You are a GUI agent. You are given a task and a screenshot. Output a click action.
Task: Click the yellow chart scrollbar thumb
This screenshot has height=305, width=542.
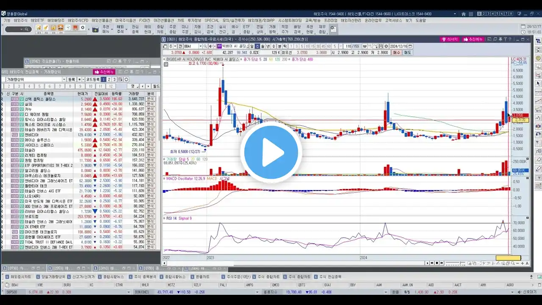(x=508, y=258)
